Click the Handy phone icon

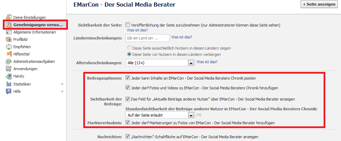coord(8,76)
